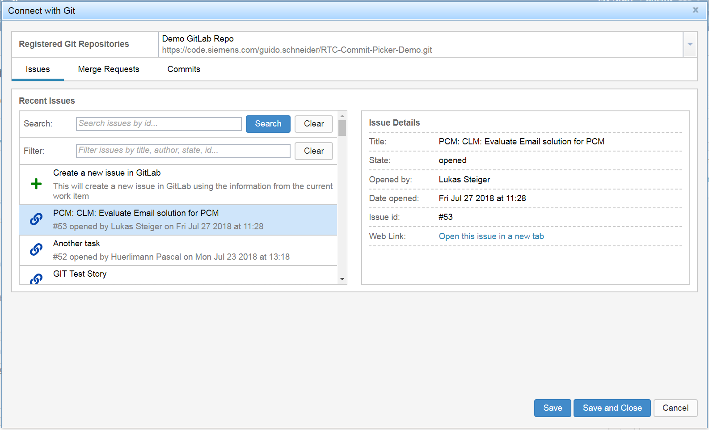Viewport: 709px width, 430px height.
Task: Focus the Search issues by id field
Action: [x=159, y=124]
